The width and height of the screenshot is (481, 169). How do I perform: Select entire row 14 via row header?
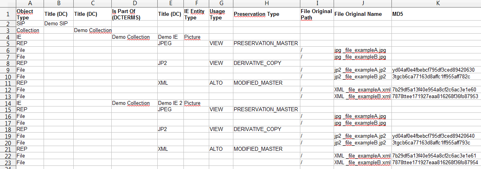click(8, 103)
